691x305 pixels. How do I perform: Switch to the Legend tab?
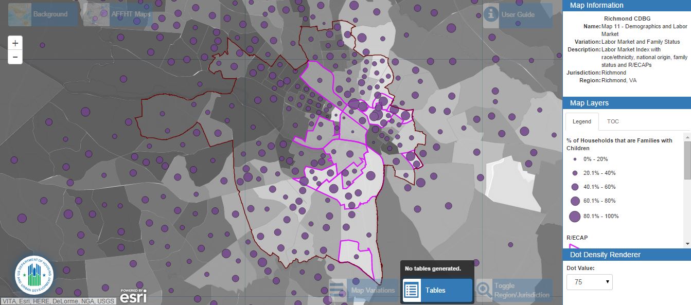(582, 121)
